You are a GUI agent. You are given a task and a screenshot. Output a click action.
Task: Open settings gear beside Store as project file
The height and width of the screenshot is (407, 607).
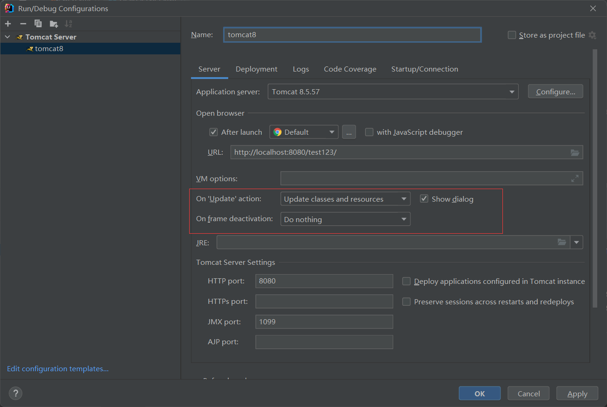pos(592,35)
